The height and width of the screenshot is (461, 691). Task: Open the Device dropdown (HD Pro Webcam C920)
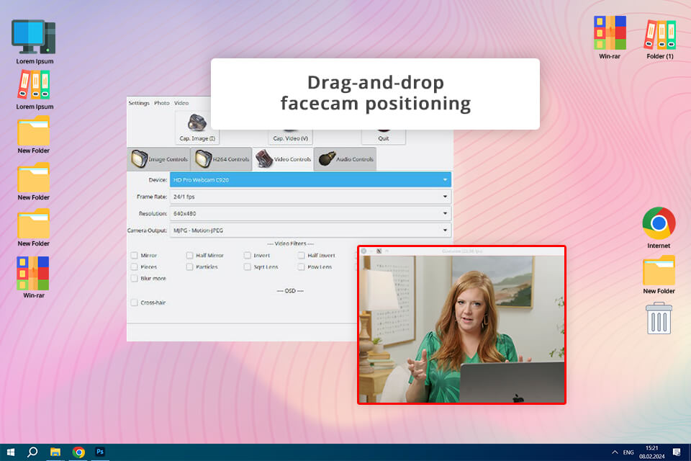310,180
